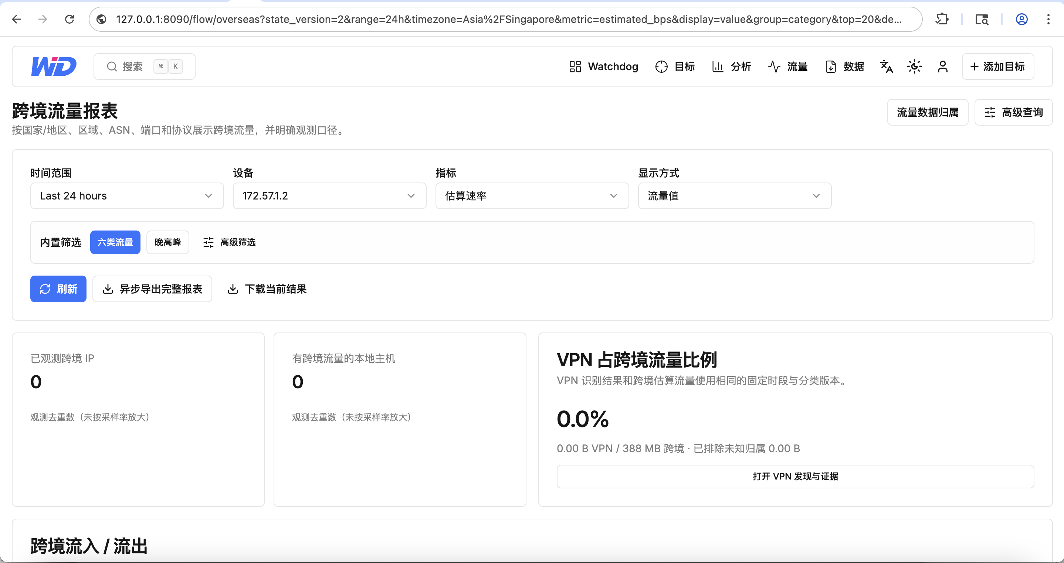This screenshot has width=1064, height=563.
Task: Click the 有跨境流量的本地主机 card label
Action: (344, 358)
